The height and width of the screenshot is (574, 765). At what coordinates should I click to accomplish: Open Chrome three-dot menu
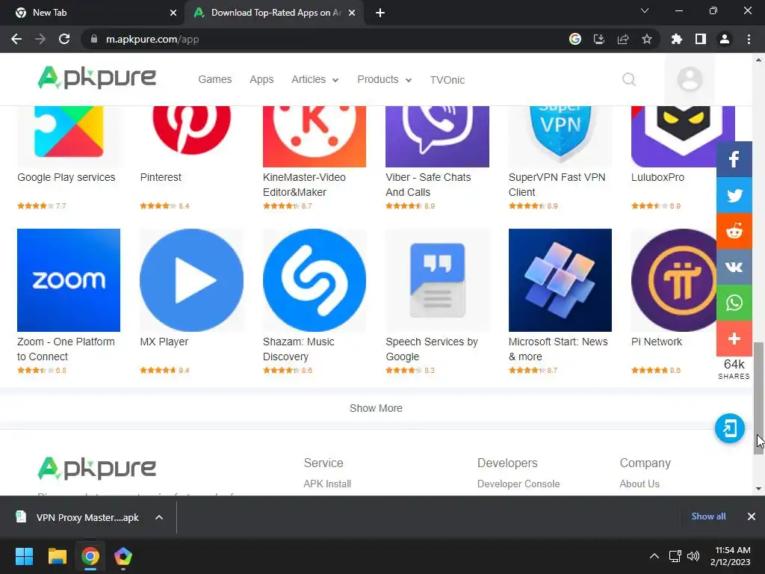[749, 39]
